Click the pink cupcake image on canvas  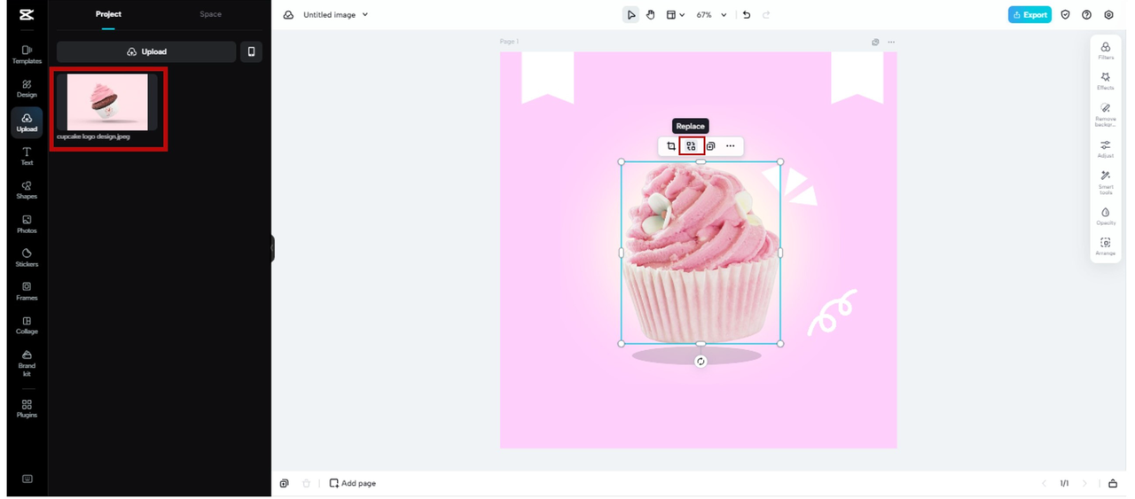[x=701, y=253]
